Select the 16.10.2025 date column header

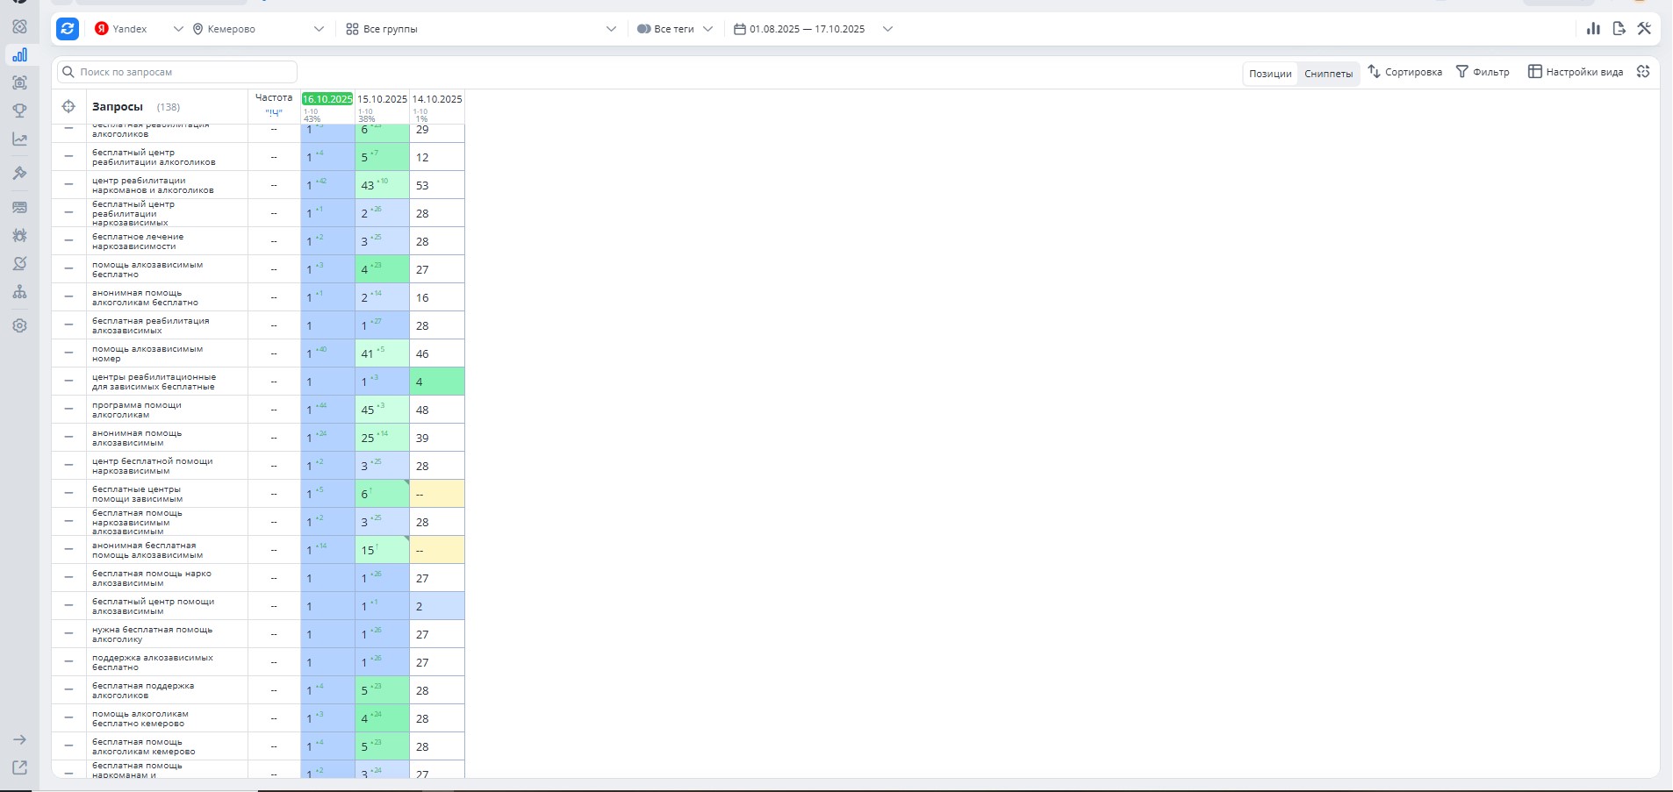pyautogui.click(x=327, y=99)
